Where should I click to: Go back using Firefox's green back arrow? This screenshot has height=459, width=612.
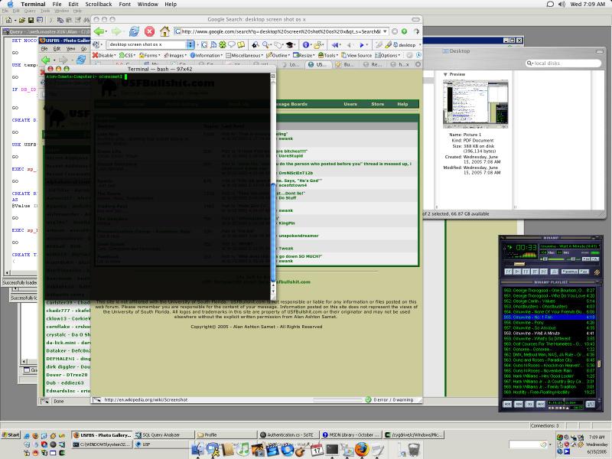[x=99, y=31]
